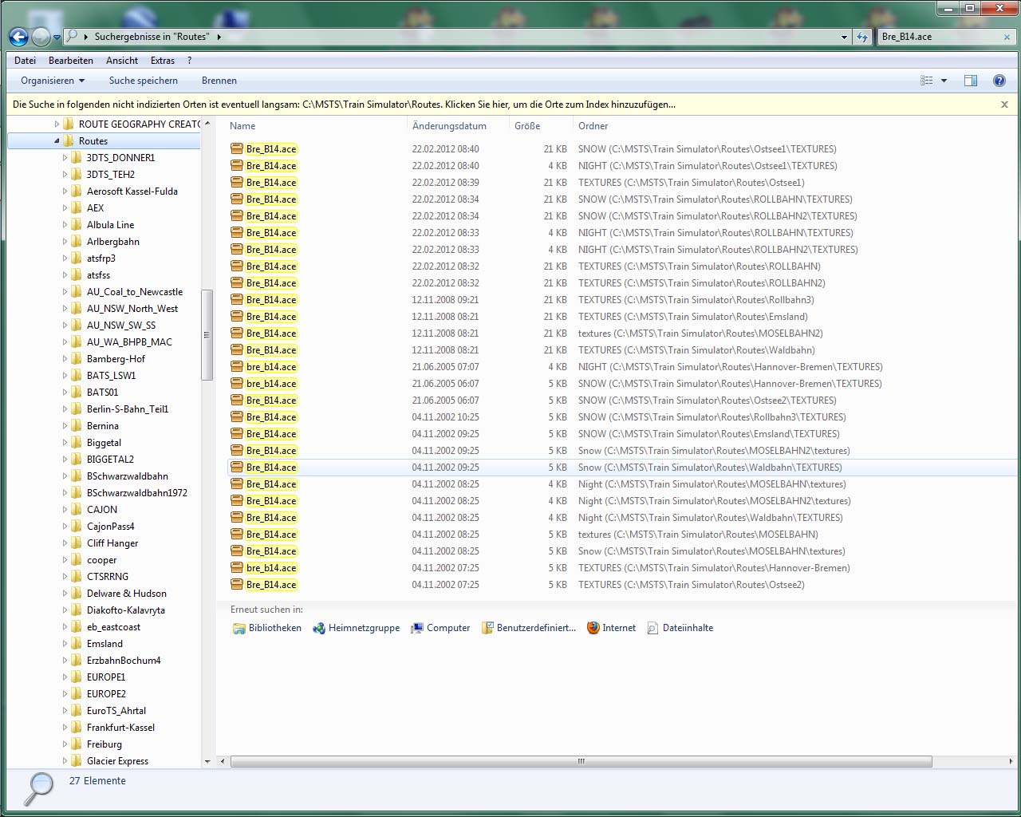
Task: Click the Back navigation arrow button
Action: pos(18,37)
